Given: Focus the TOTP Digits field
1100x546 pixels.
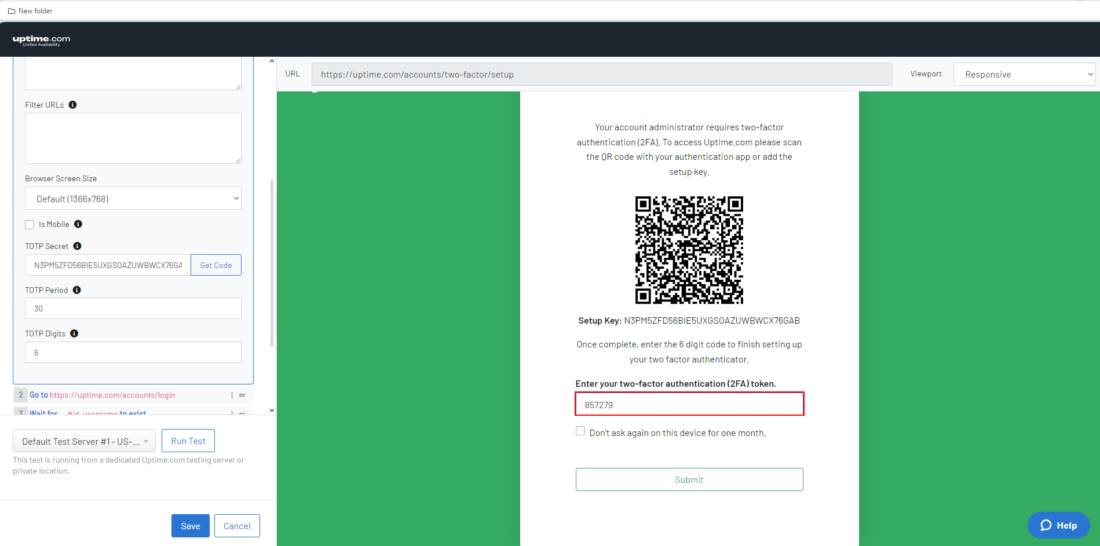Looking at the screenshot, I should [x=133, y=353].
